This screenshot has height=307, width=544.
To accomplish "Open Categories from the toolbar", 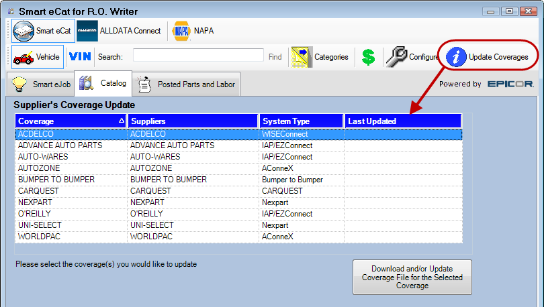I will 320,57.
